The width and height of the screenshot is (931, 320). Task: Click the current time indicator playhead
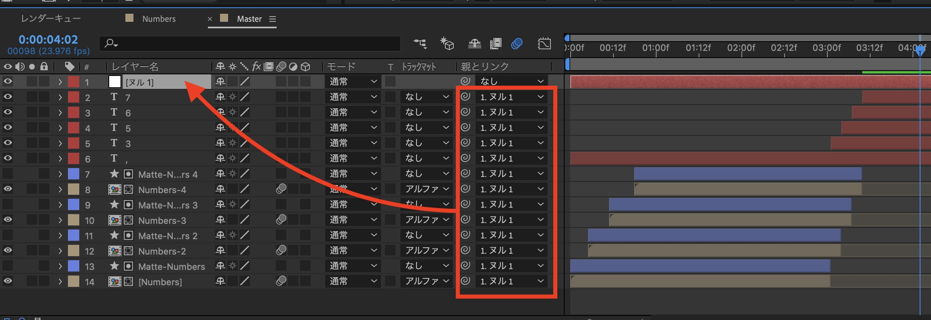[920, 50]
